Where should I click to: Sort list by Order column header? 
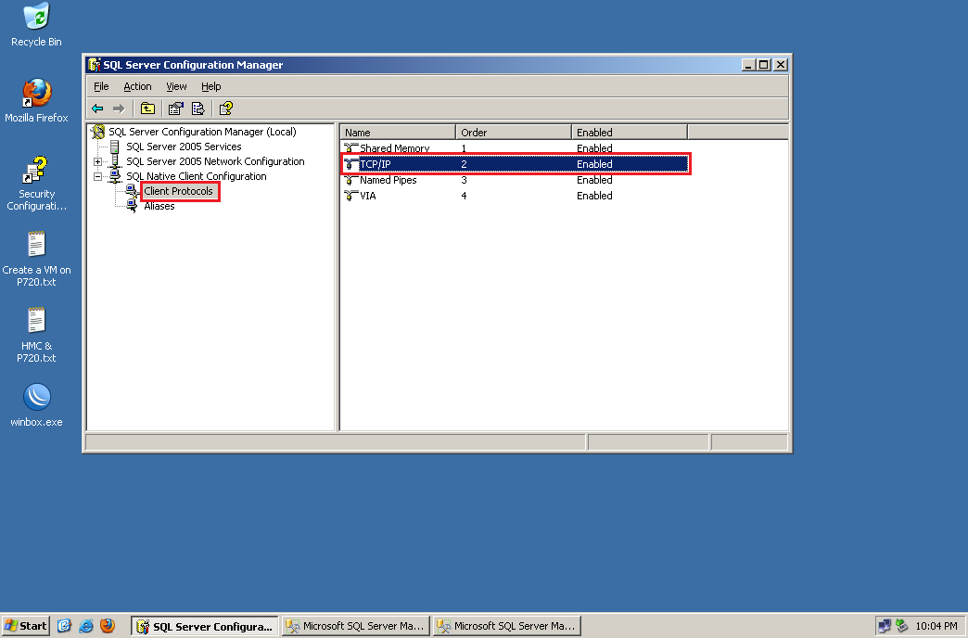coord(514,133)
